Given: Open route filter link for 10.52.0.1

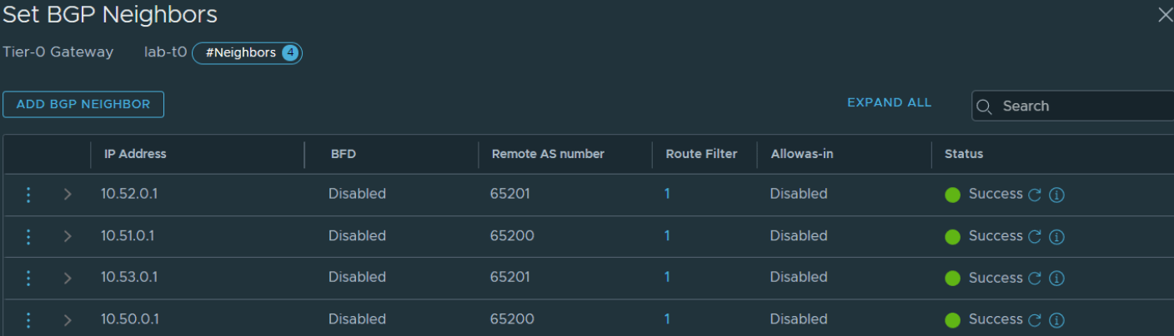Looking at the screenshot, I should 667,194.
